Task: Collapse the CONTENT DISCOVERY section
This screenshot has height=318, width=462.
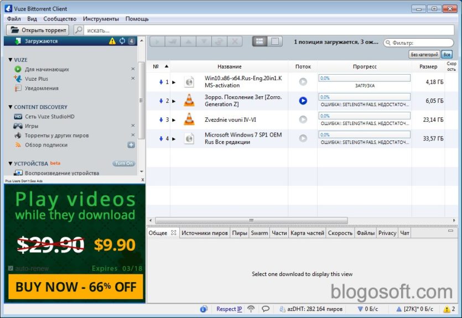Action: point(11,107)
